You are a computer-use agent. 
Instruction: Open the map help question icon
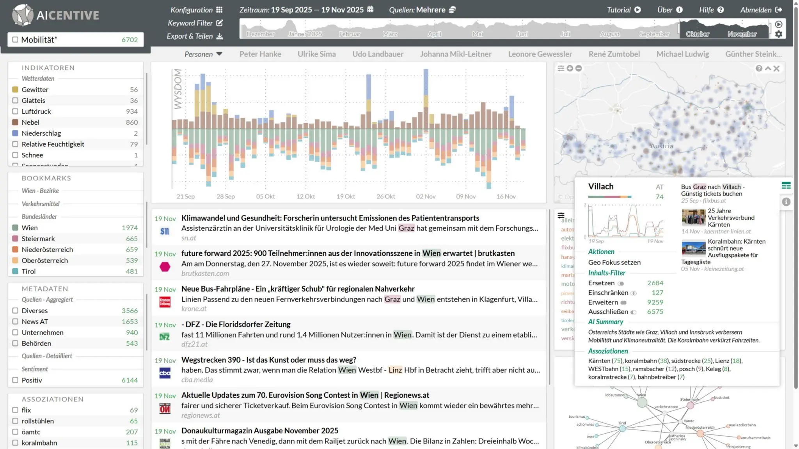(x=758, y=69)
